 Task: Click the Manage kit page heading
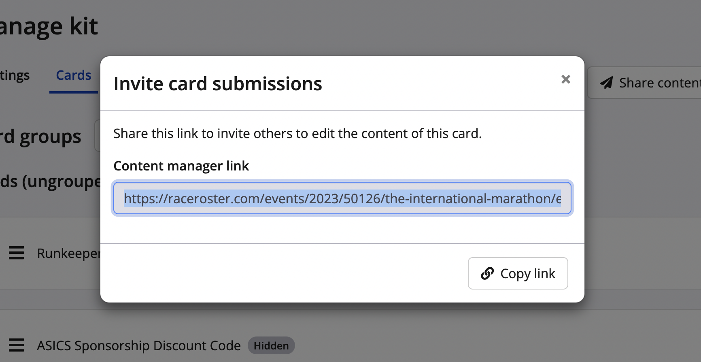click(49, 27)
